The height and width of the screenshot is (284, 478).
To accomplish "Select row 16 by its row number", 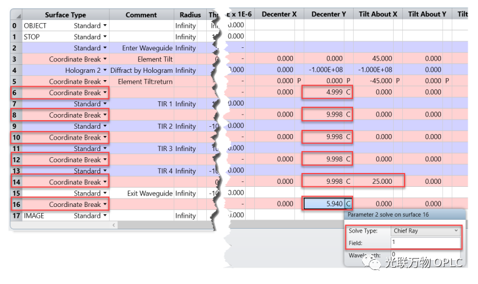I will click(15, 205).
